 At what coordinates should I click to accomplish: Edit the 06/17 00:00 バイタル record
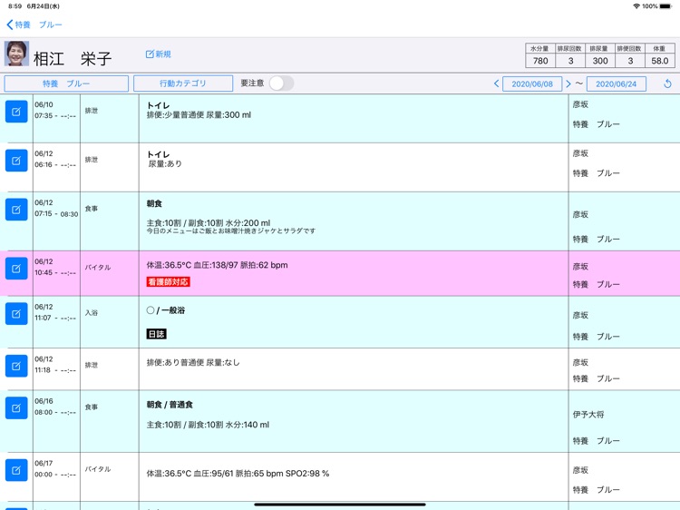coord(16,470)
